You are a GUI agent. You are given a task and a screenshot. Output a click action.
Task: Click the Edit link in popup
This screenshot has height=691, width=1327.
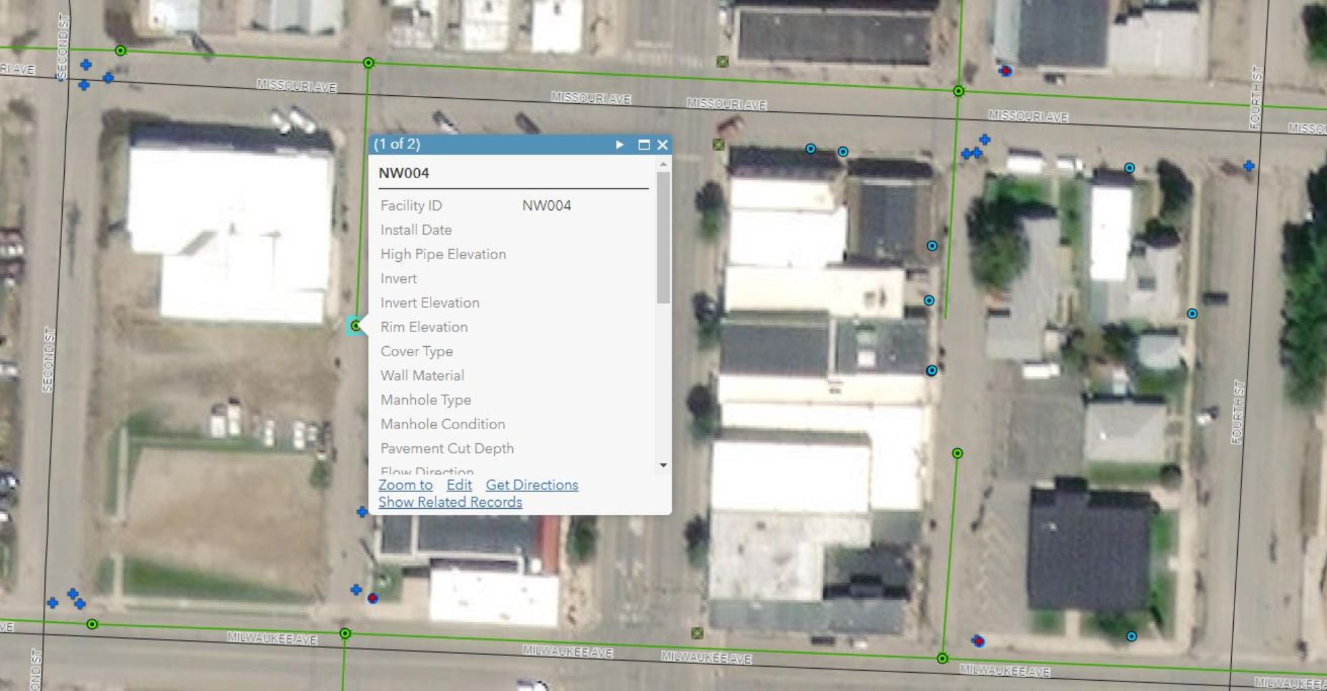[459, 485]
